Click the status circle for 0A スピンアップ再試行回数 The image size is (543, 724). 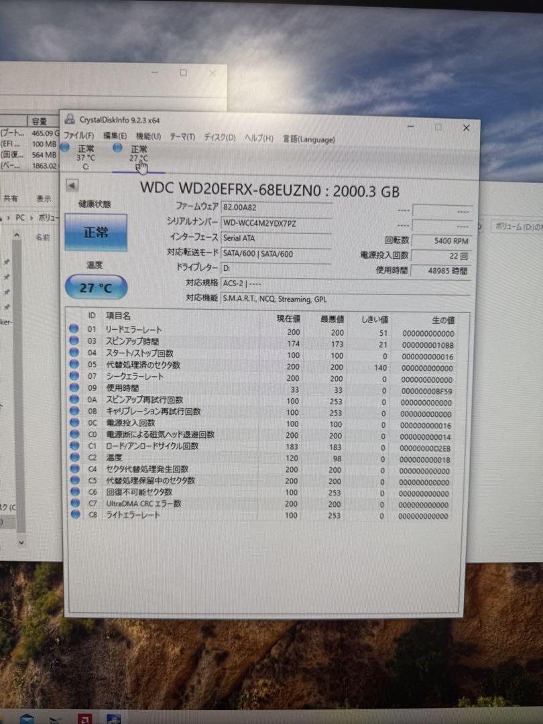tap(74, 399)
